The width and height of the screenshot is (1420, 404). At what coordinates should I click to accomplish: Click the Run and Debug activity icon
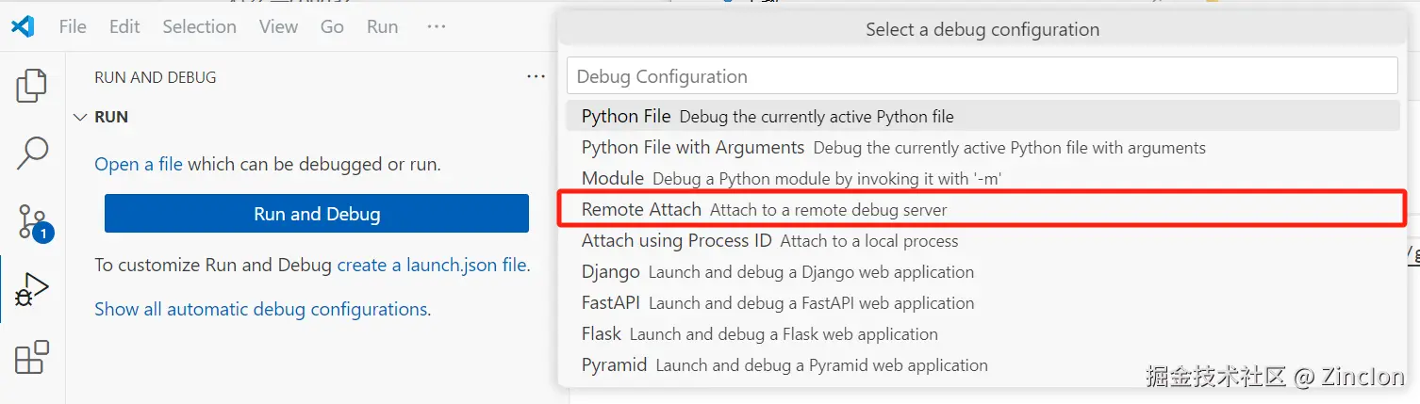(x=32, y=289)
